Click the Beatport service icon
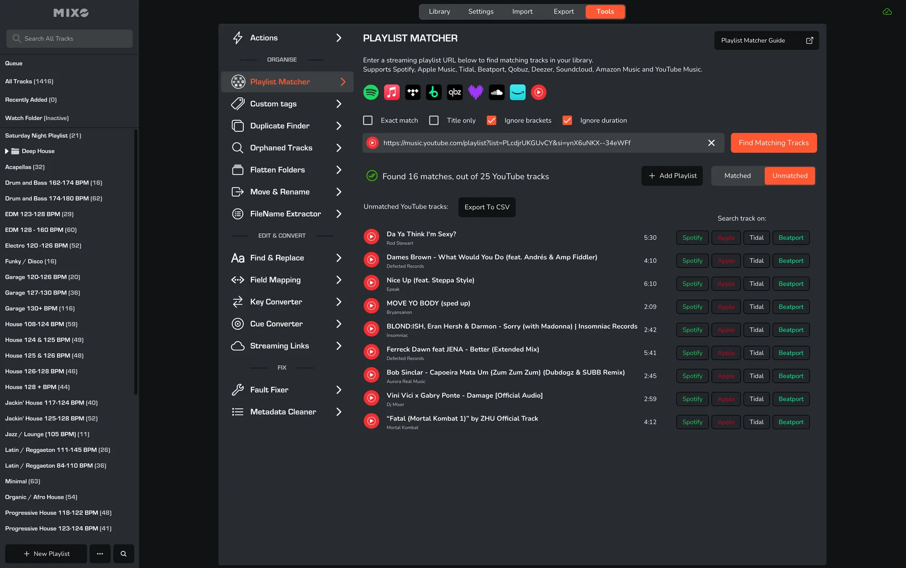This screenshot has width=906, height=568. [434, 92]
